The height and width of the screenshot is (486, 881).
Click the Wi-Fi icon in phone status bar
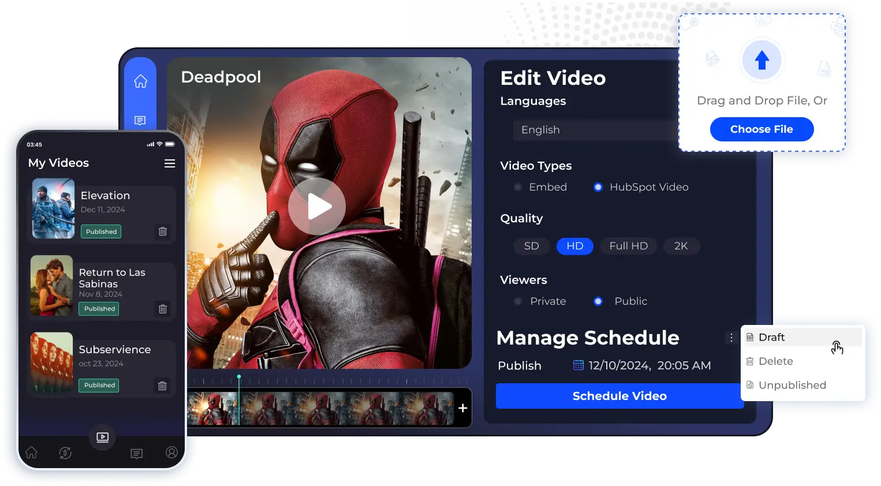[160, 144]
